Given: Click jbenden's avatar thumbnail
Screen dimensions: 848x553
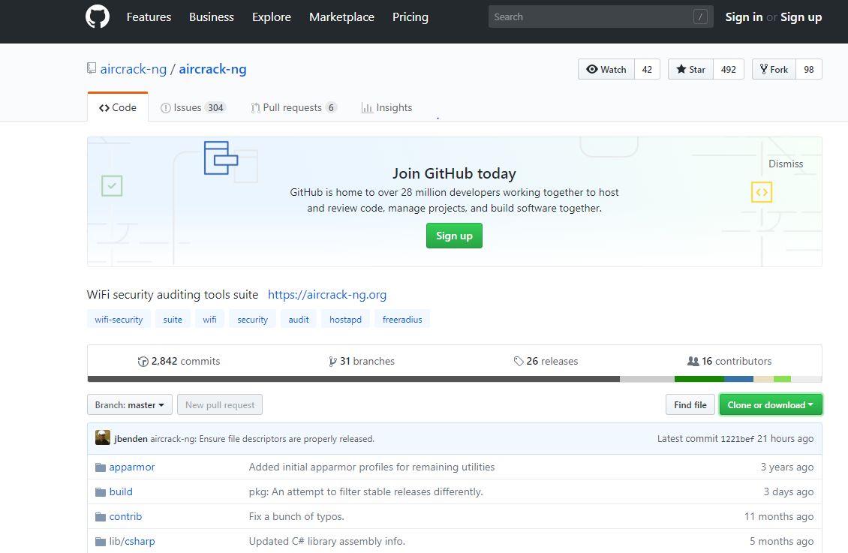Looking at the screenshot, I should (x=103, y=438).
